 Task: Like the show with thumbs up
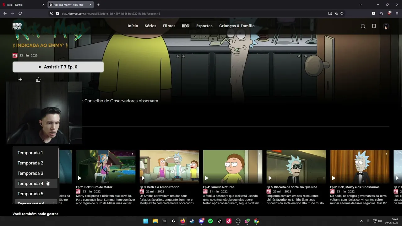click(x=38, y=79)
